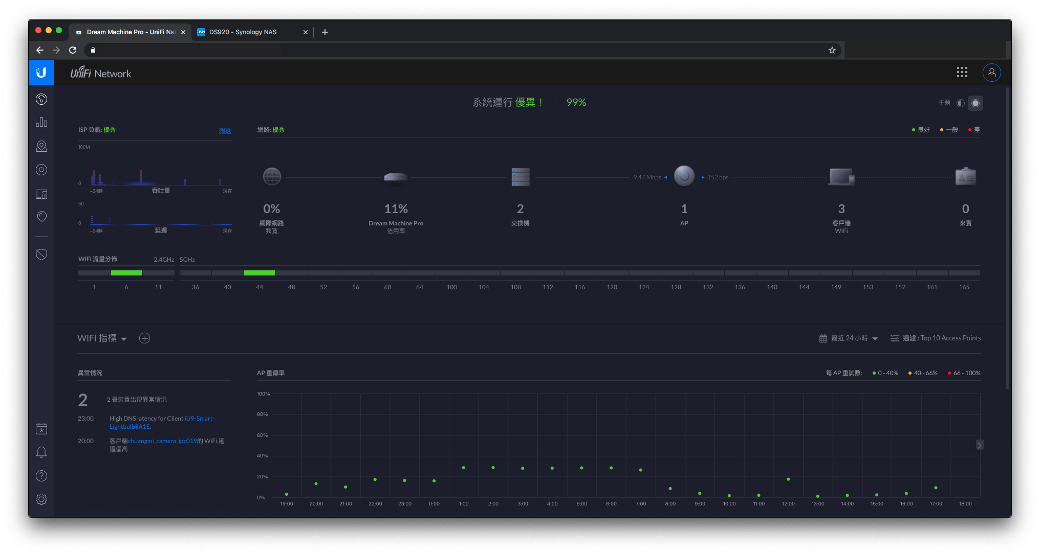Click the WiFi clients laptop icon
Viewport: 1040px width, 555px height.
pyautogui.click(x=841, y=177)
